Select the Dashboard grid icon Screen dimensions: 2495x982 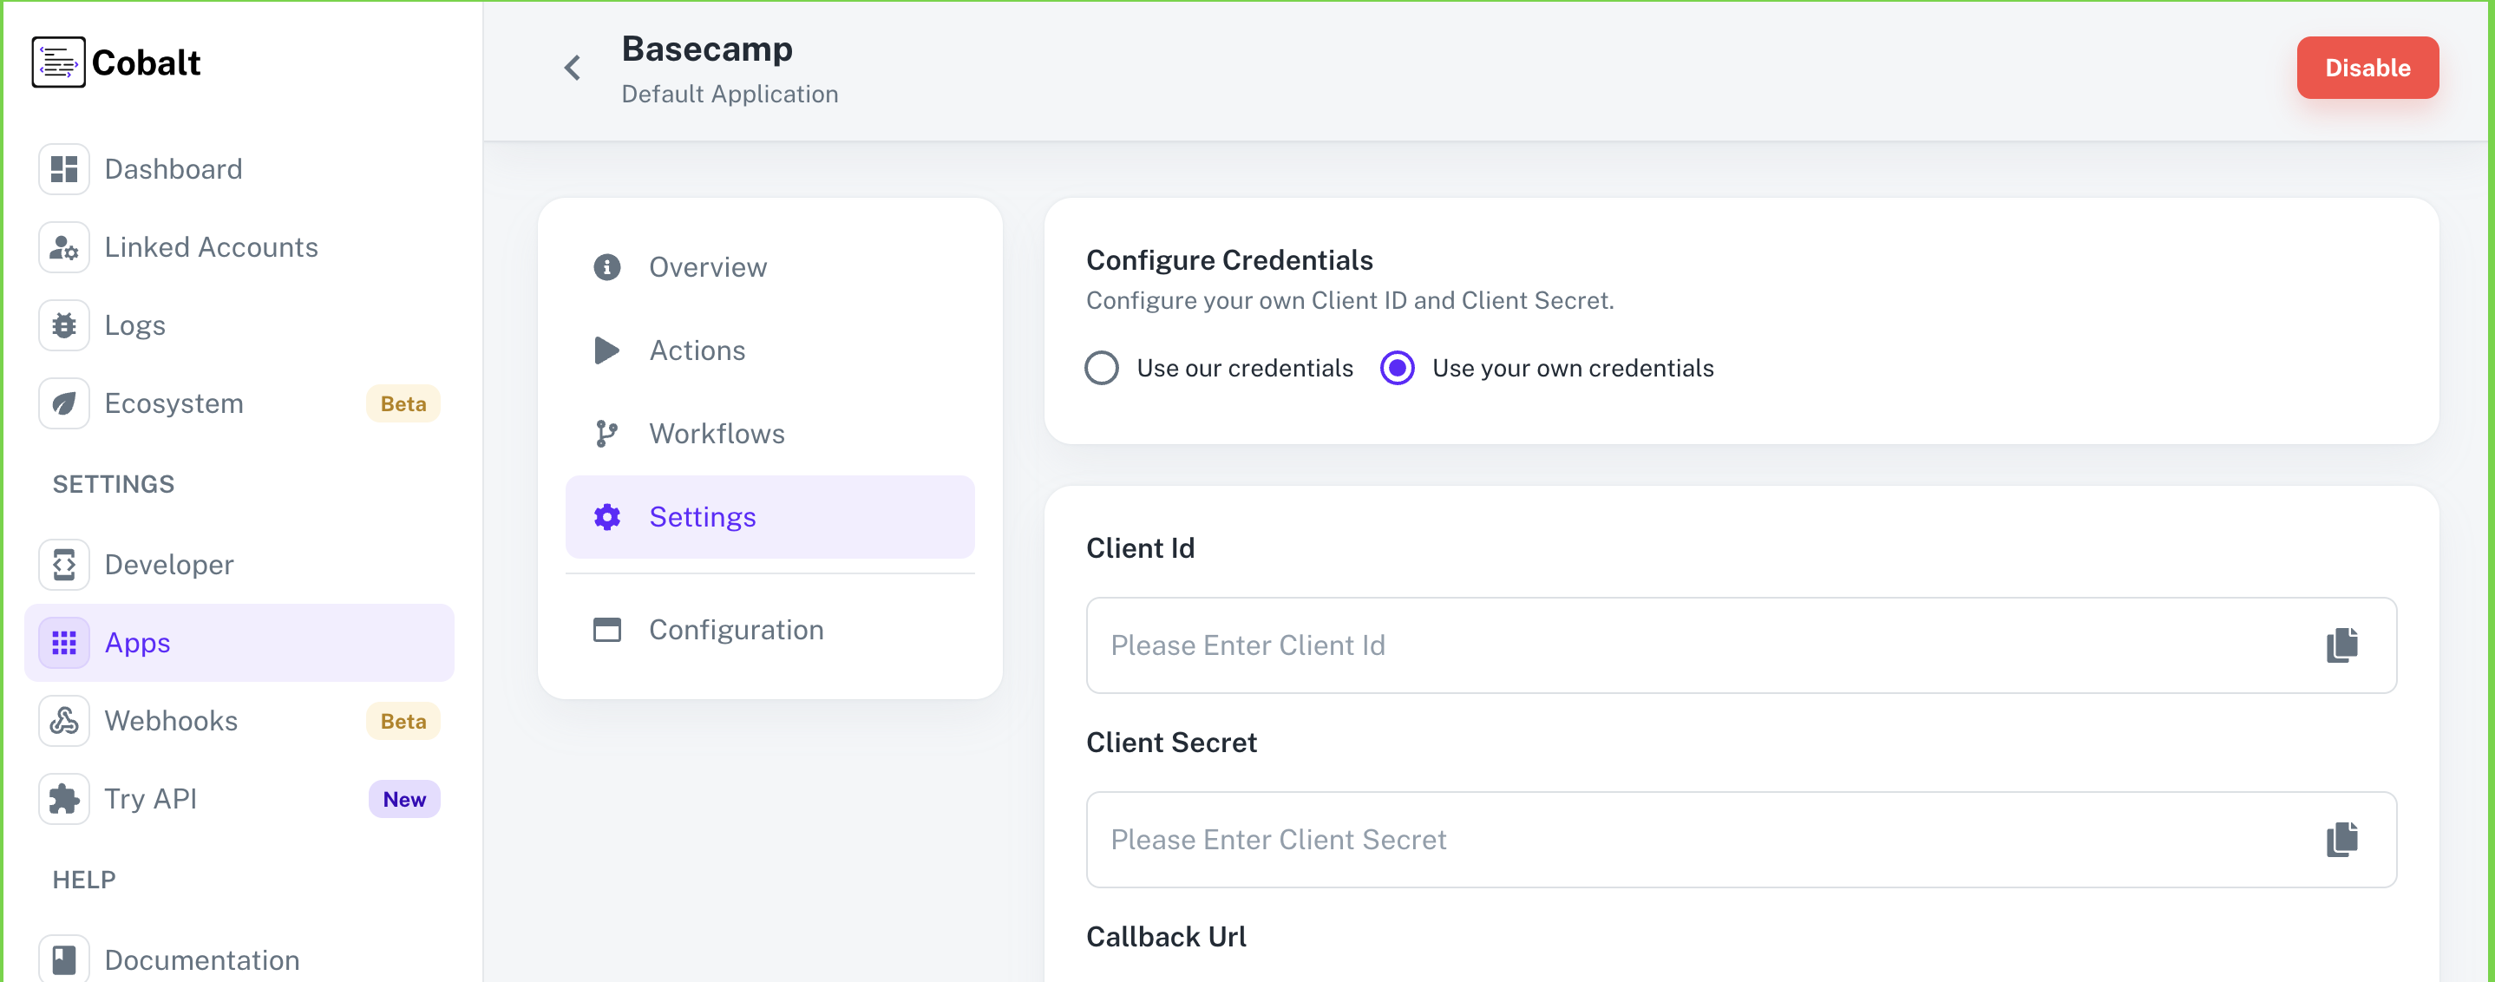63,168
